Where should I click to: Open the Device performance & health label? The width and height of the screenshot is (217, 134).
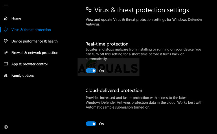[x=34, y=41]
